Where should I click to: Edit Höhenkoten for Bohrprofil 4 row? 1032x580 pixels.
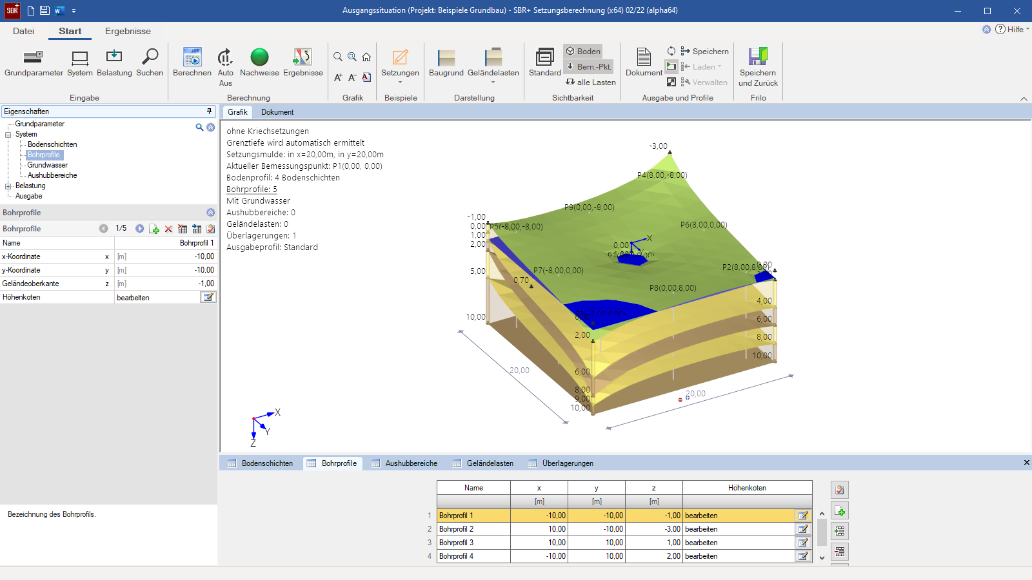click(x=803, y=556)
